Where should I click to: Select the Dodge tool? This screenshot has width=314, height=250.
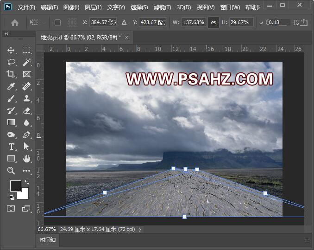pyautogui.click(x=11, y=135)
